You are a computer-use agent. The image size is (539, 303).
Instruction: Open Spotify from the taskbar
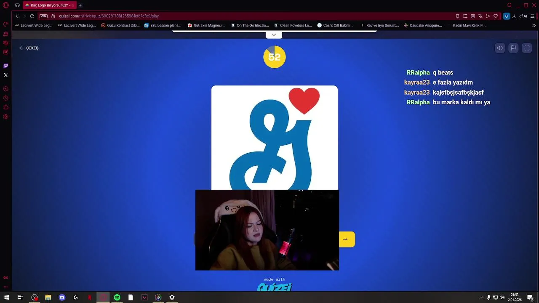117,298
